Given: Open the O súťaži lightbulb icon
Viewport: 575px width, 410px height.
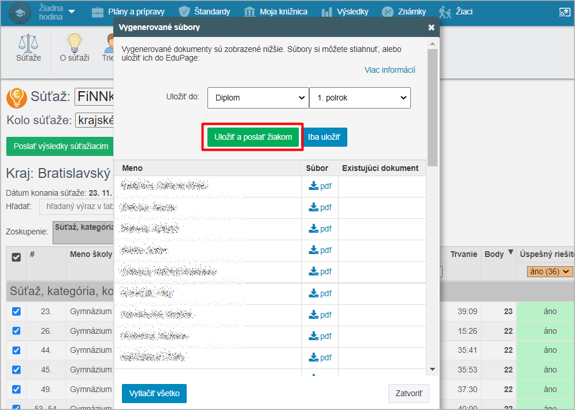Looking at the screenshot, I should pyautogui.click(x=74, y=43).
